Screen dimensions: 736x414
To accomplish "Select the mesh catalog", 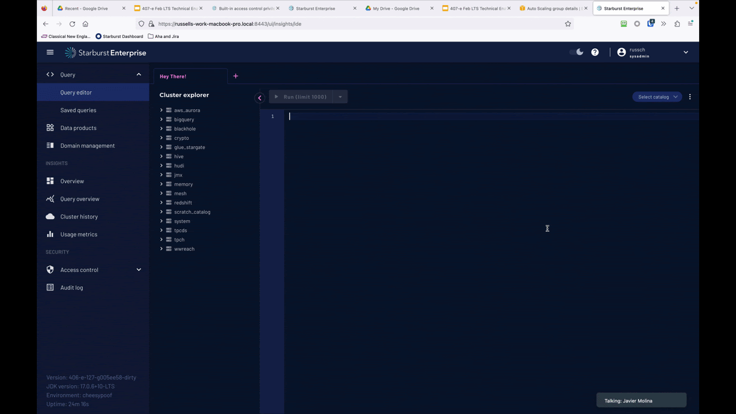I will coord(180,193).
